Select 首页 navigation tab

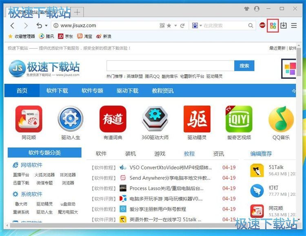click(x=22, y=91)
